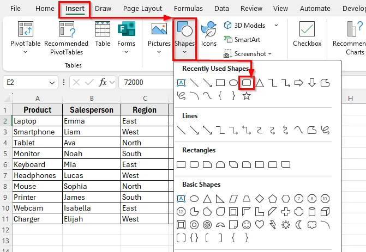
Task: Select the heart shape
Action: (260, 225)
